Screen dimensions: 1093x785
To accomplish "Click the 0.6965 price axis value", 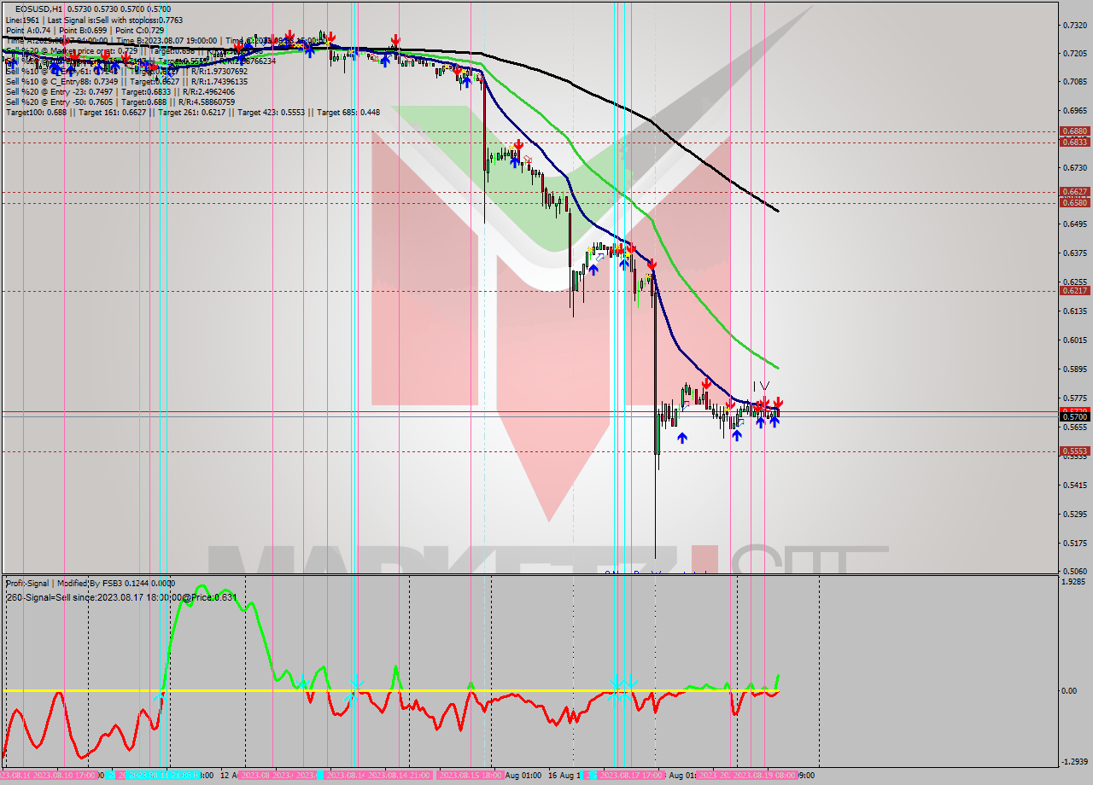I will pyautogui.click(x=1074, y=111).
